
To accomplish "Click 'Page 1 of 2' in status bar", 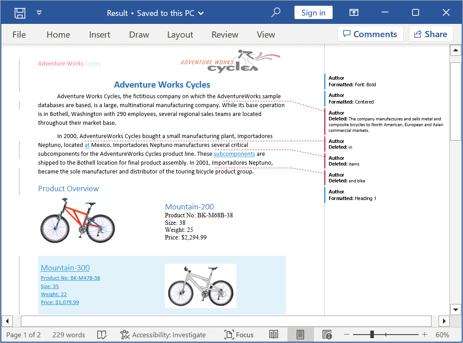I will [x=24, y=335].
